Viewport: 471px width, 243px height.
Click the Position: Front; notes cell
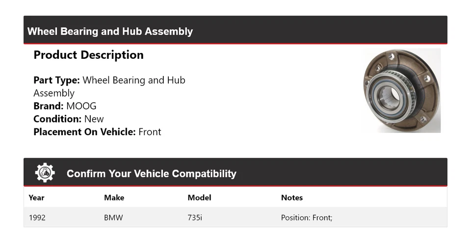[307, 218]
